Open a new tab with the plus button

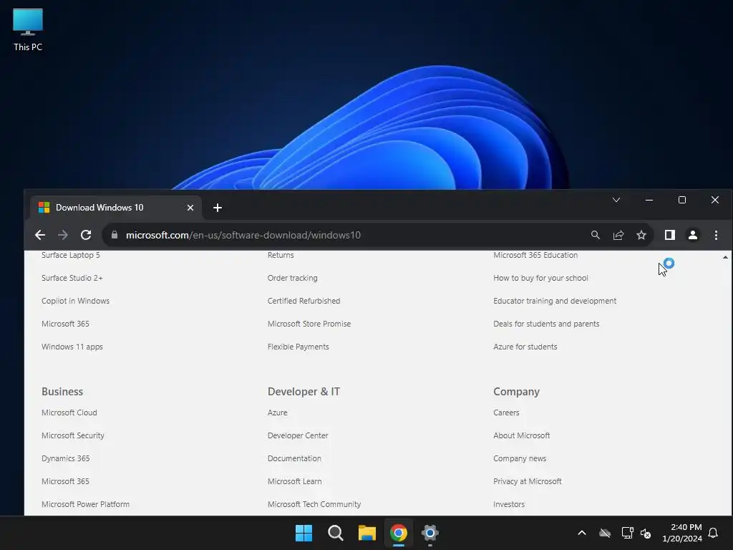(218, 208)
